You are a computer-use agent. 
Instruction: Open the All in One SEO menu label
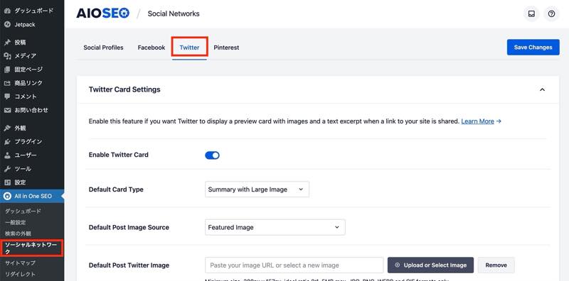(33, 197)
